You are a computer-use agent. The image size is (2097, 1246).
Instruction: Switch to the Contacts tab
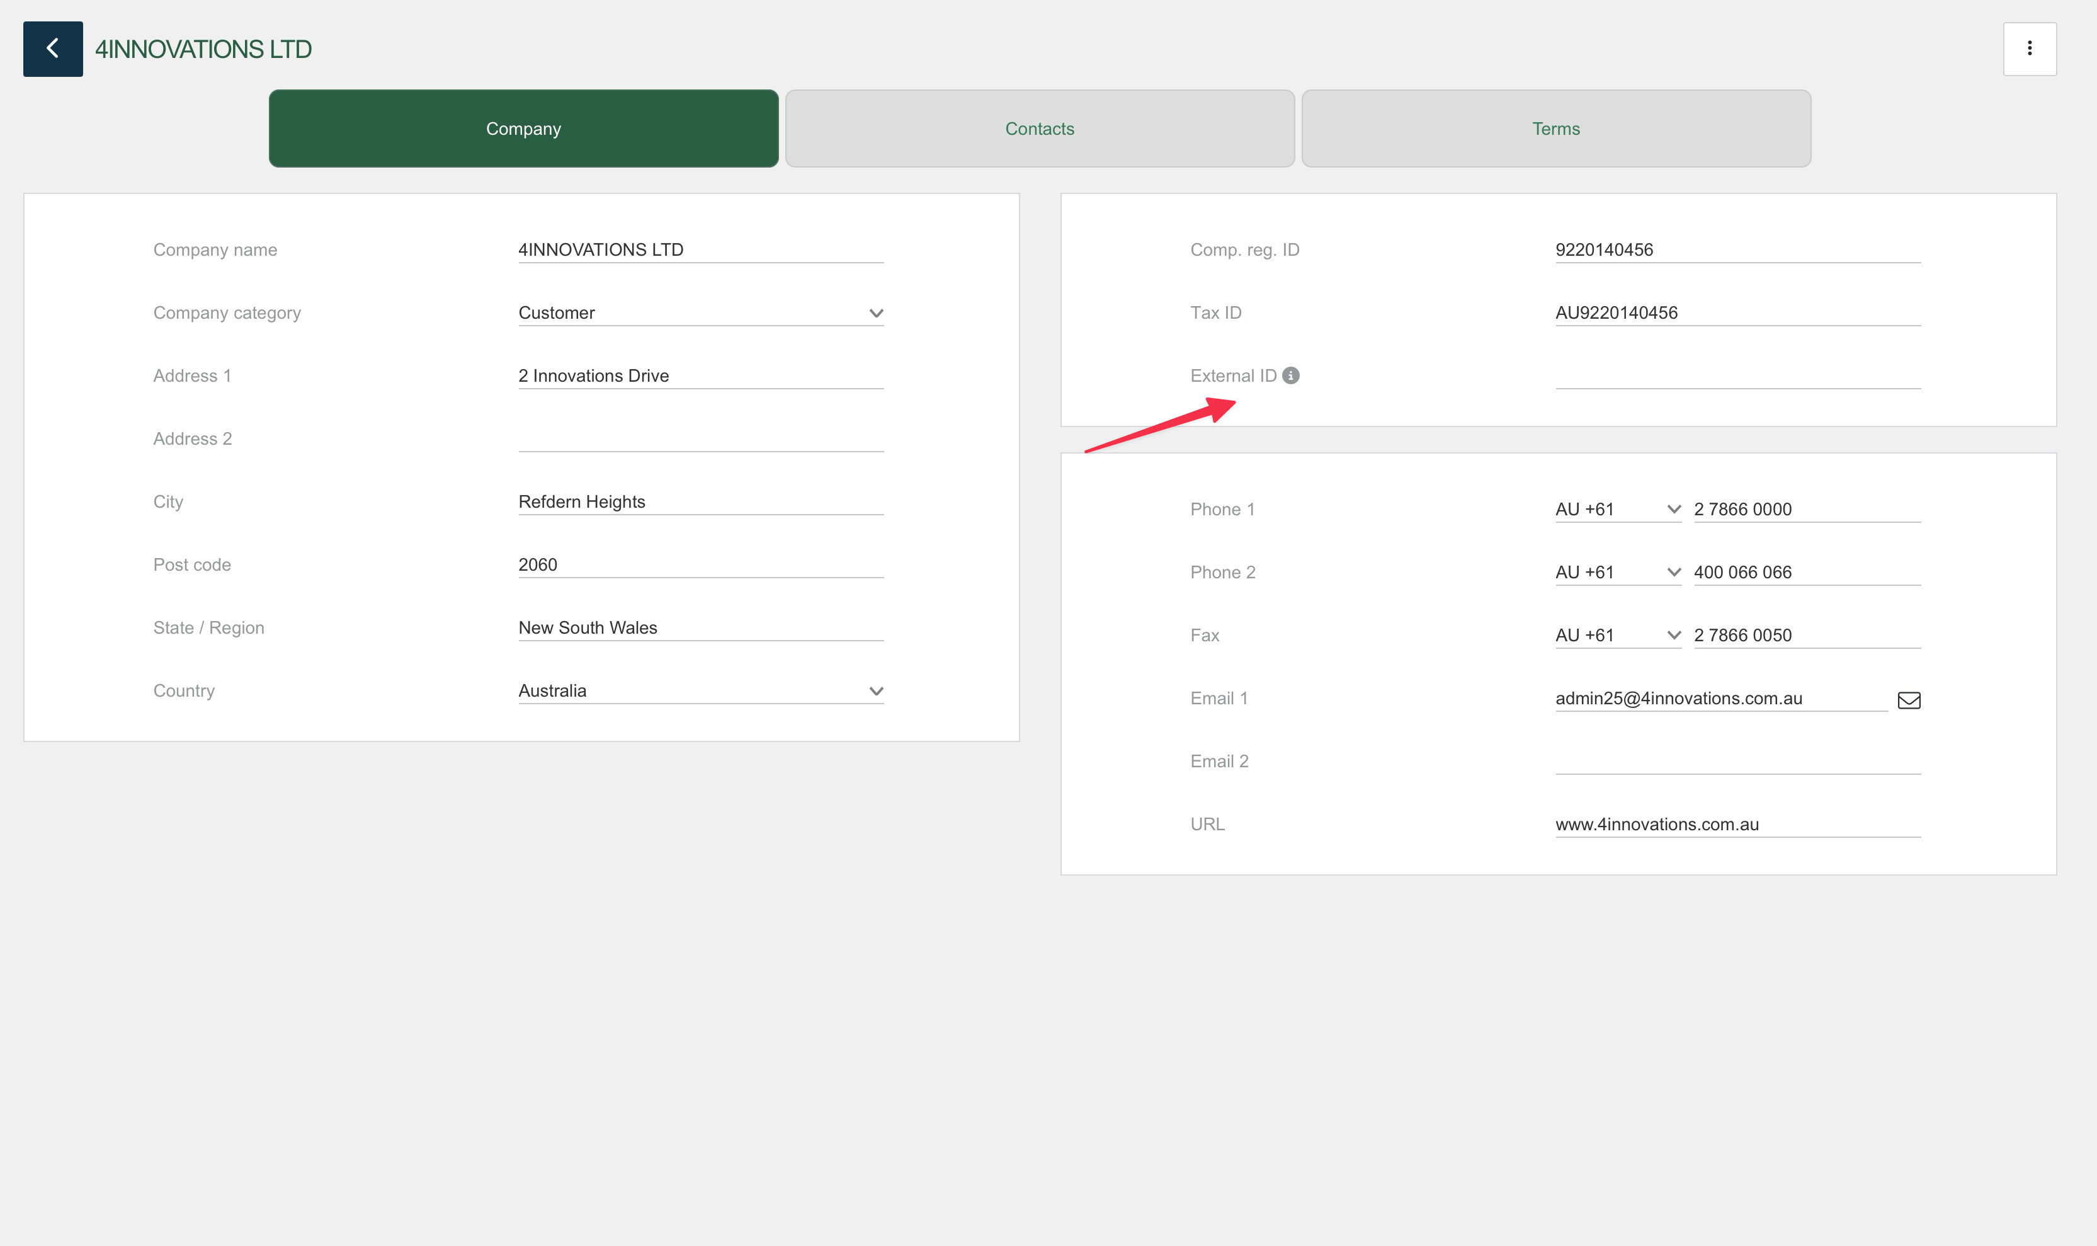pyautogui.click(x=1039, y=129)
